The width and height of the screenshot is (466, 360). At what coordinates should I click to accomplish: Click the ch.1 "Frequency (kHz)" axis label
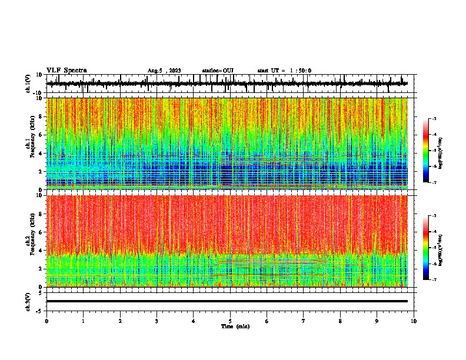point(32,136)
